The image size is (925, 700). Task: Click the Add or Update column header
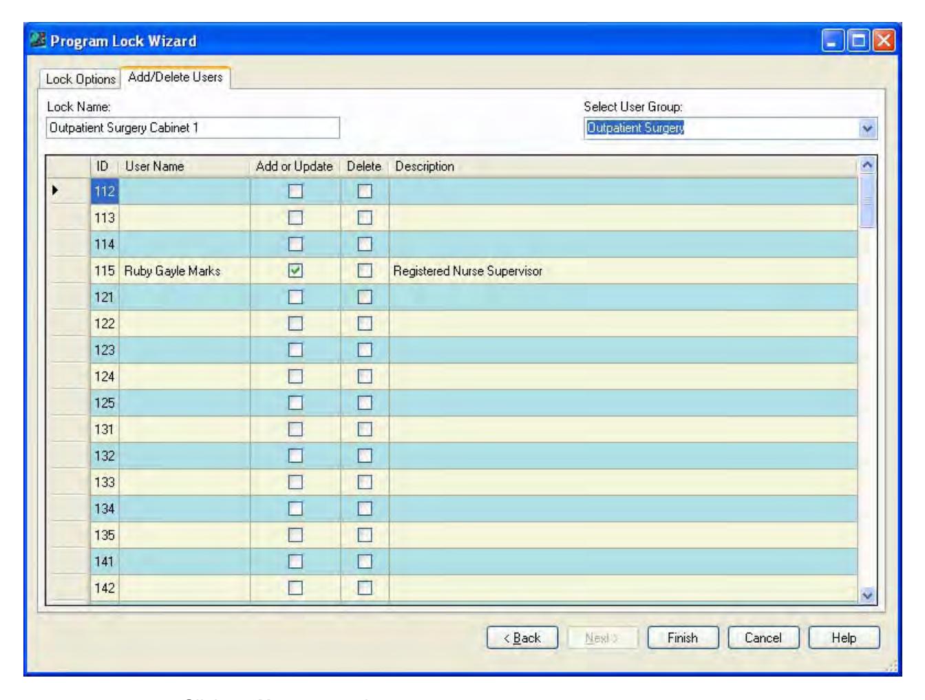coord(295,167)
